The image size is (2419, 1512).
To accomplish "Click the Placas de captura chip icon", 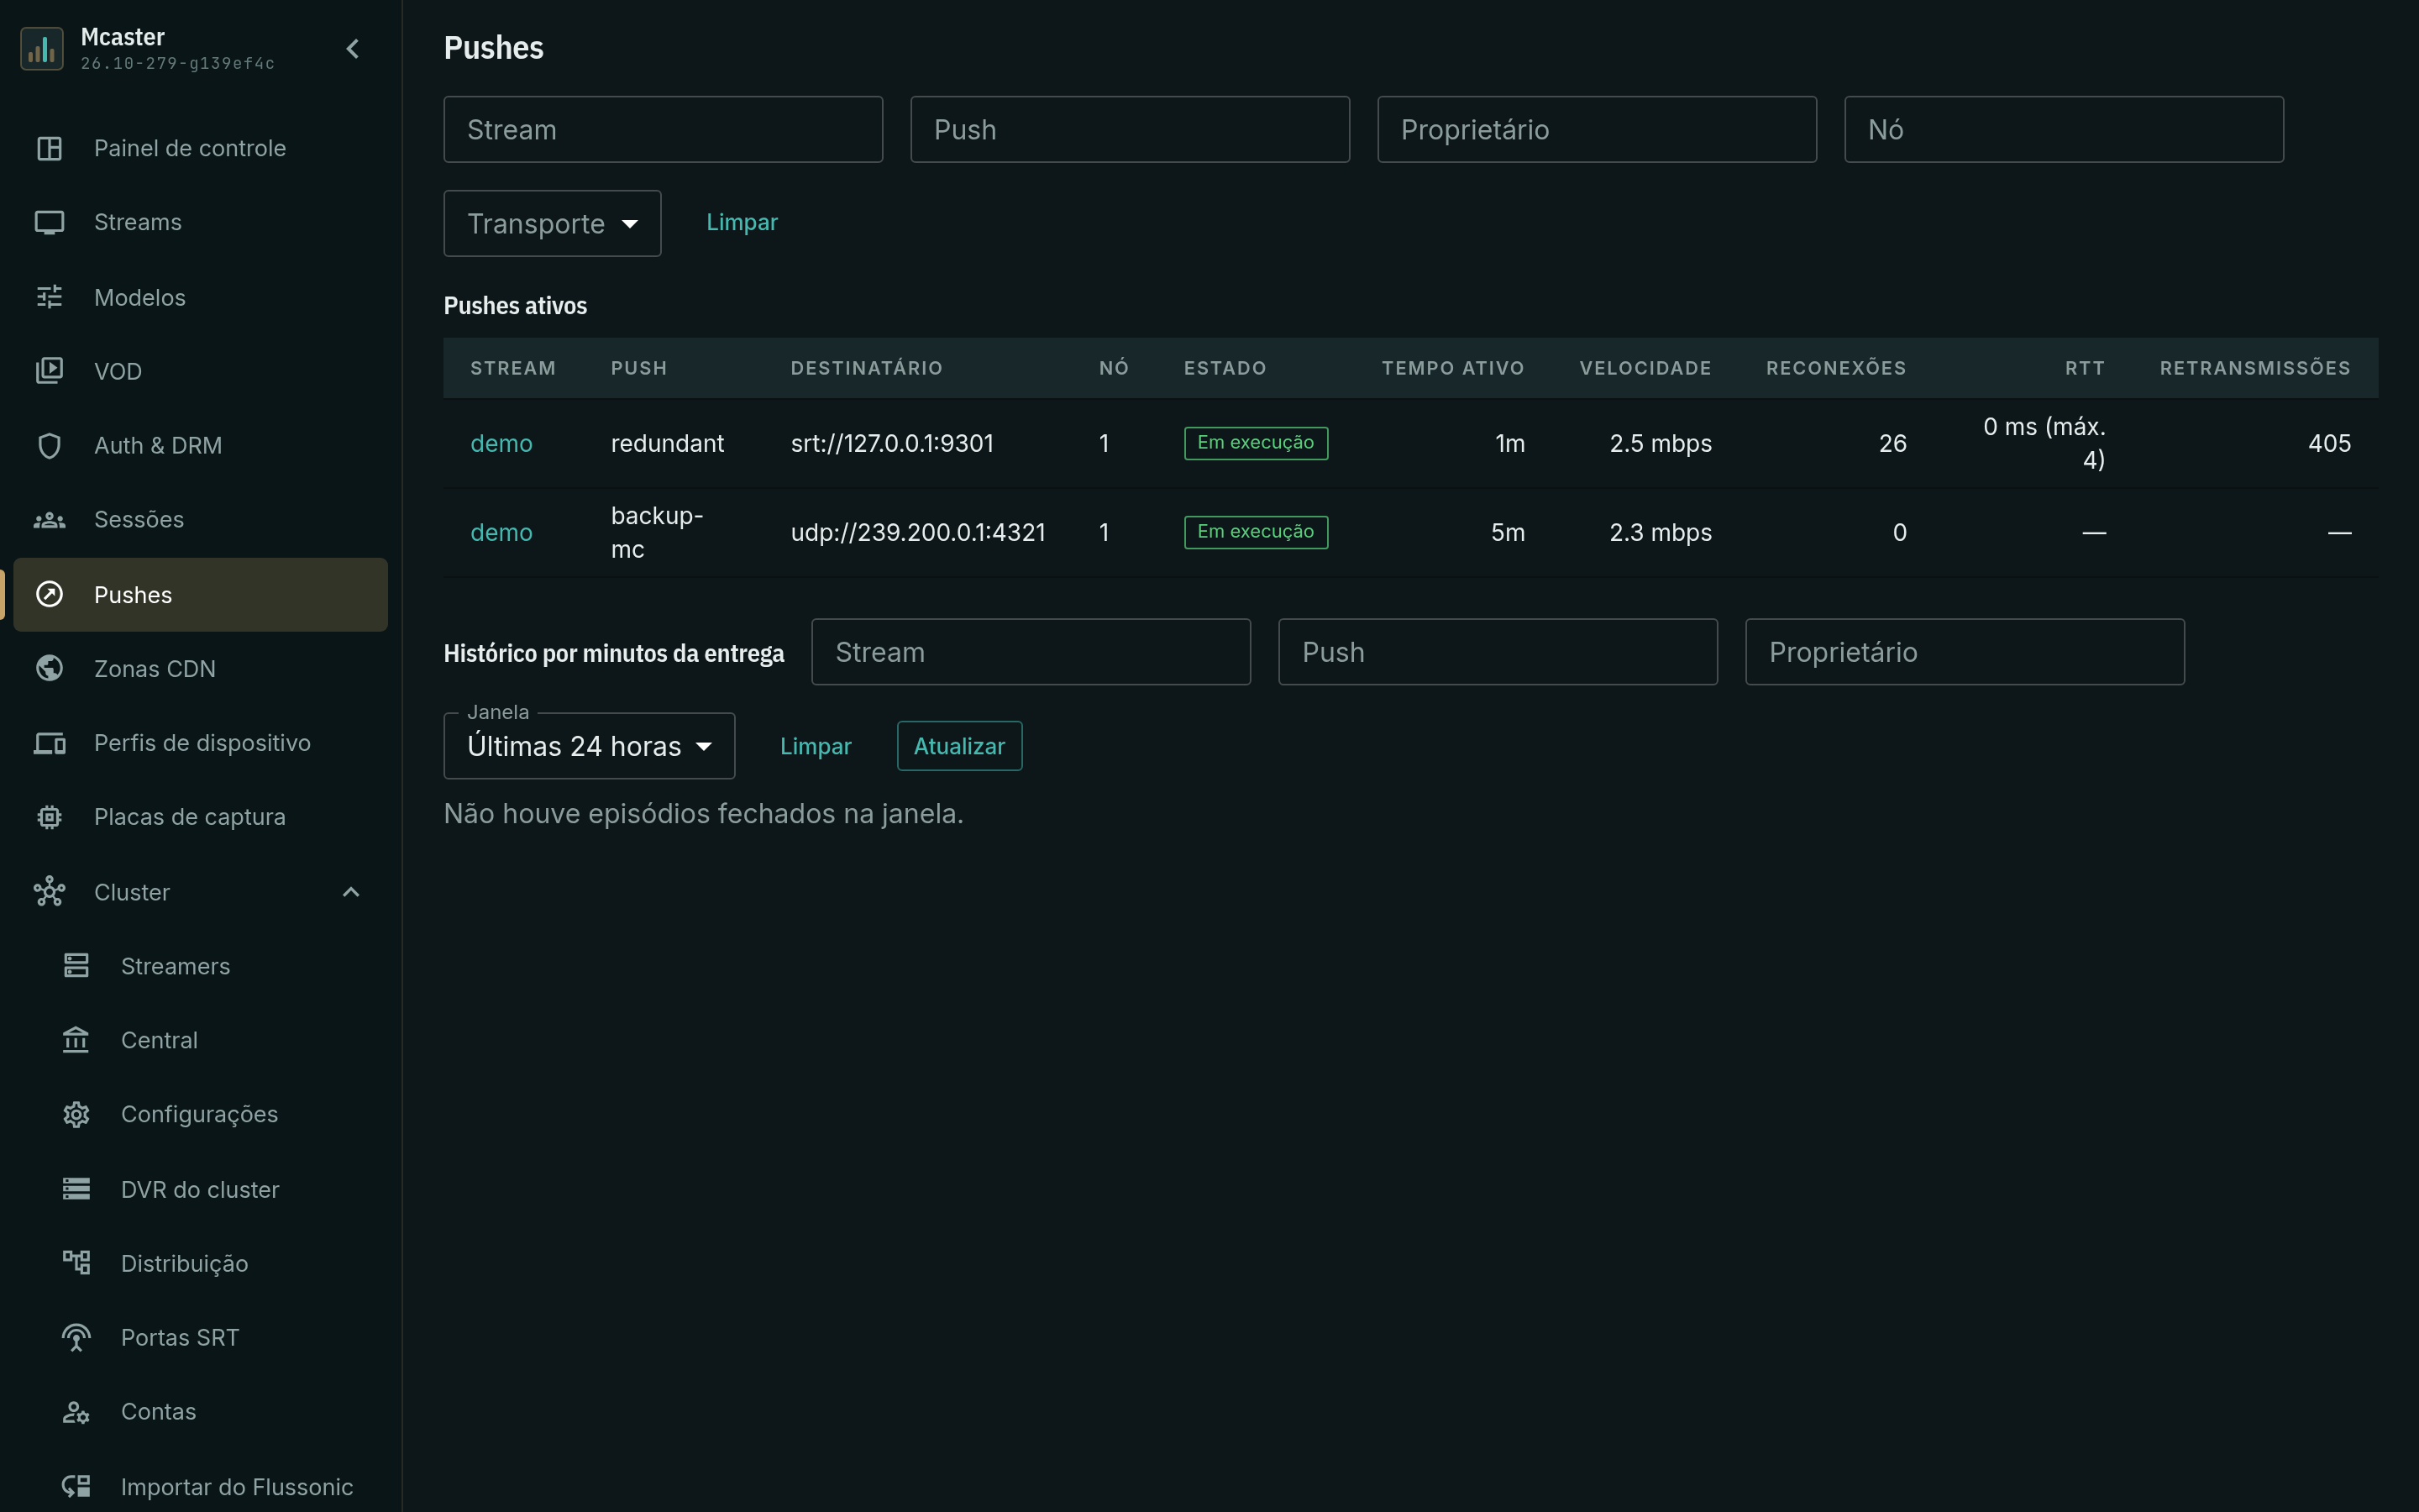I will (49, 817).
